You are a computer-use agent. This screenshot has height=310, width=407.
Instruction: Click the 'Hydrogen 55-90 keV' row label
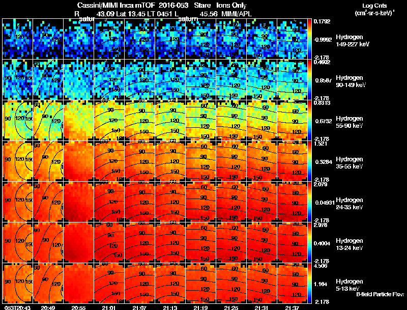tap(350, 122)
